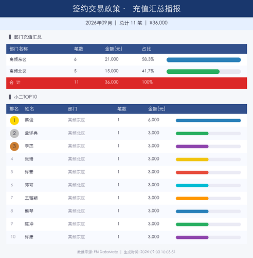Click the gold rank 1 badge

point(14,120)
